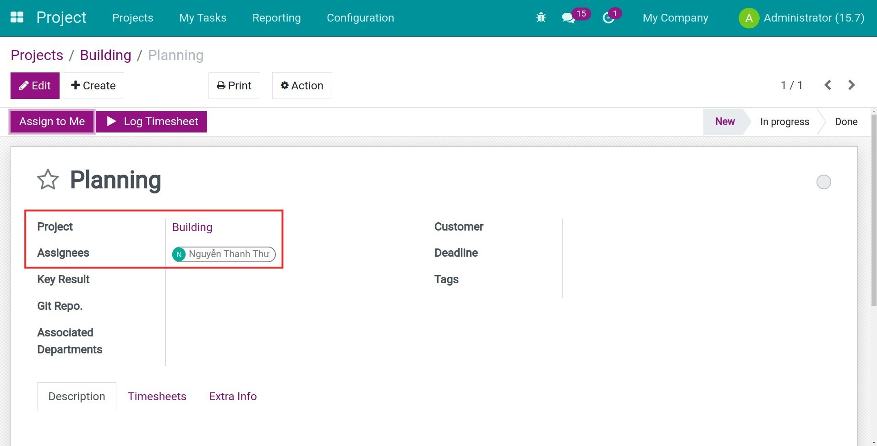Open the apps grid home menu
Image resolution: width=877 pixels, height=446 pixels.
17,17
